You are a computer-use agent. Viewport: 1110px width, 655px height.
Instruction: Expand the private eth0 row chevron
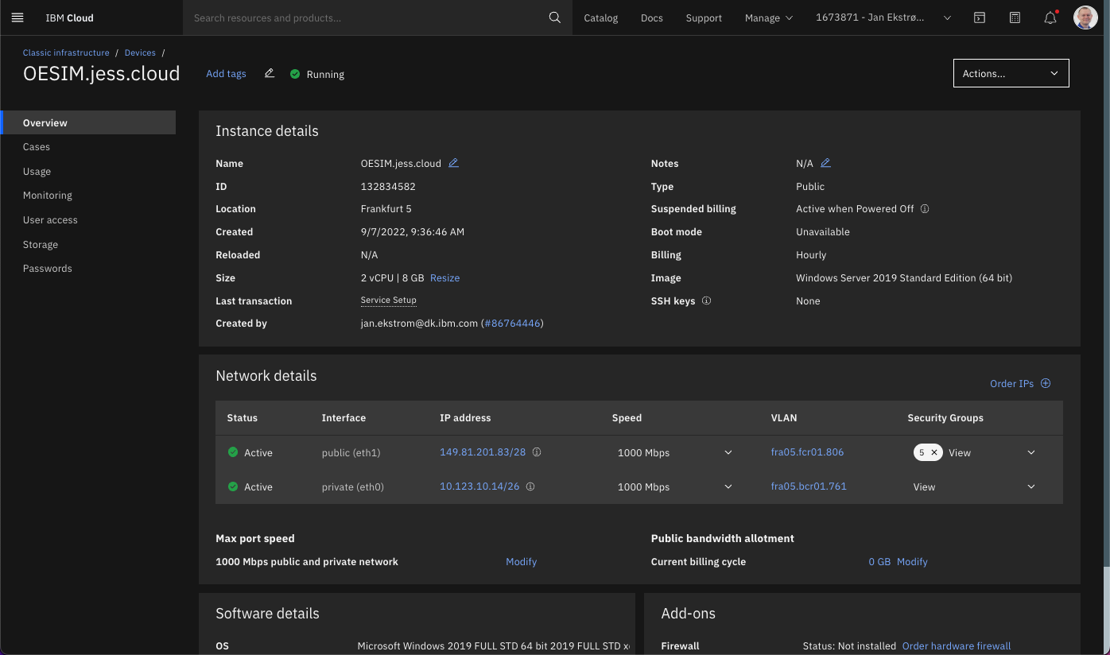click(x=1031, y=486)
